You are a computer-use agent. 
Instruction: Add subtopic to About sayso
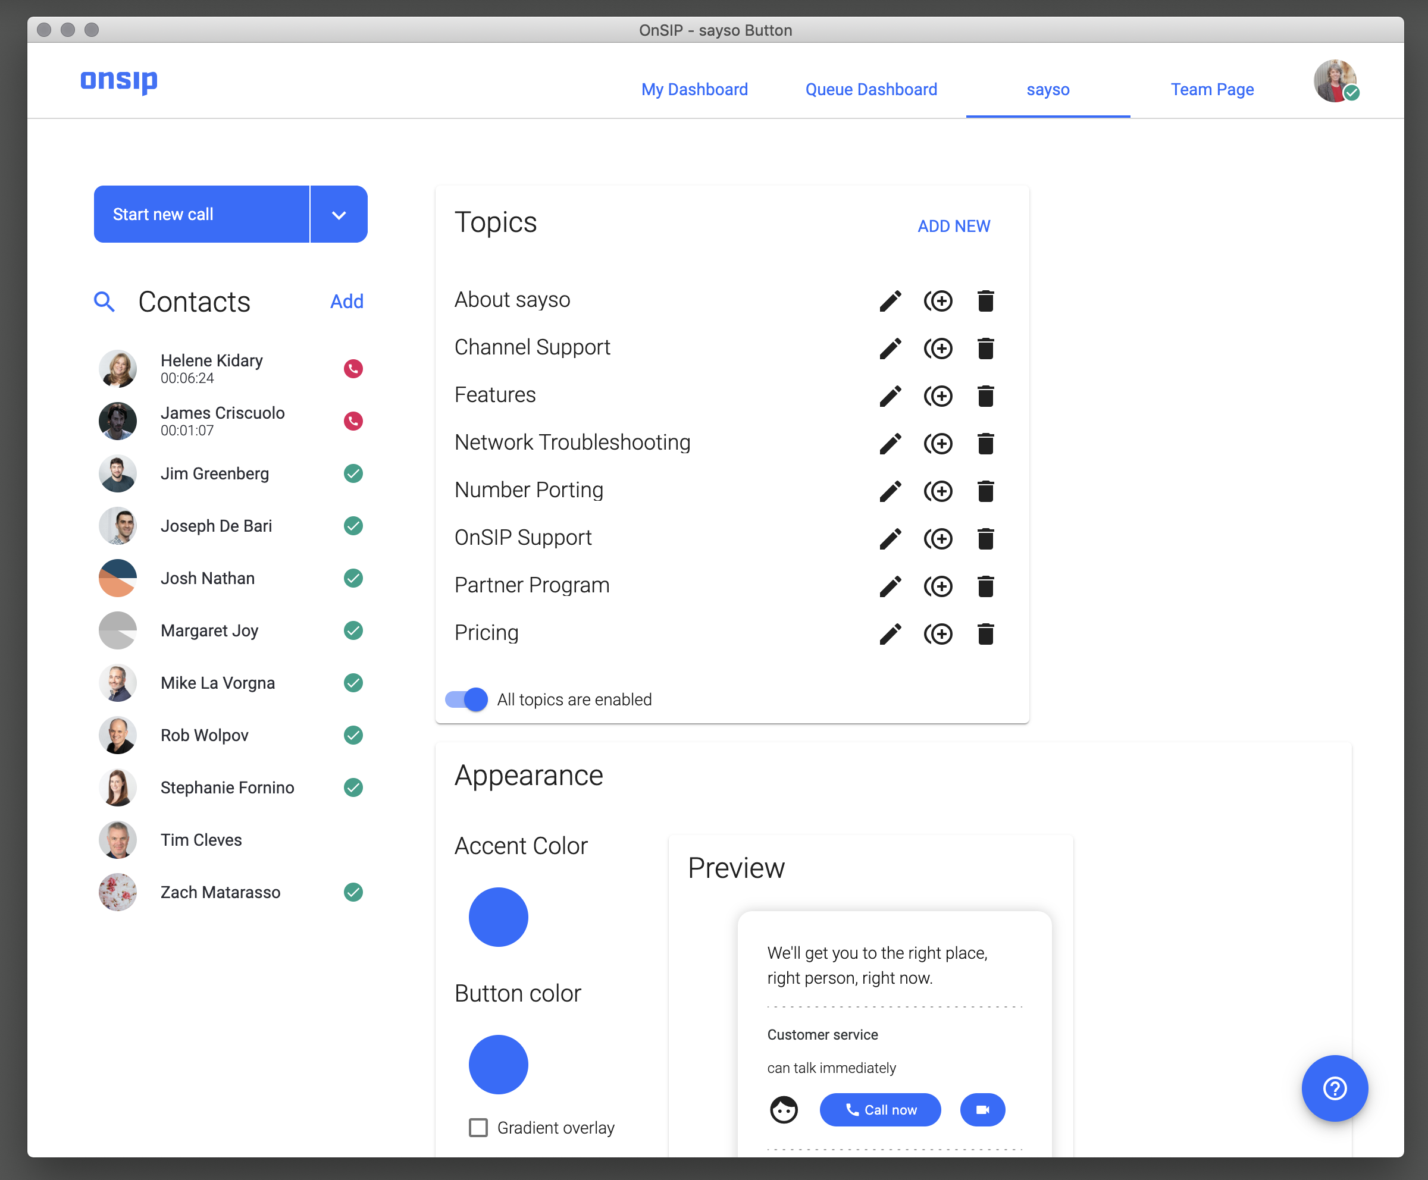point(938,300)
